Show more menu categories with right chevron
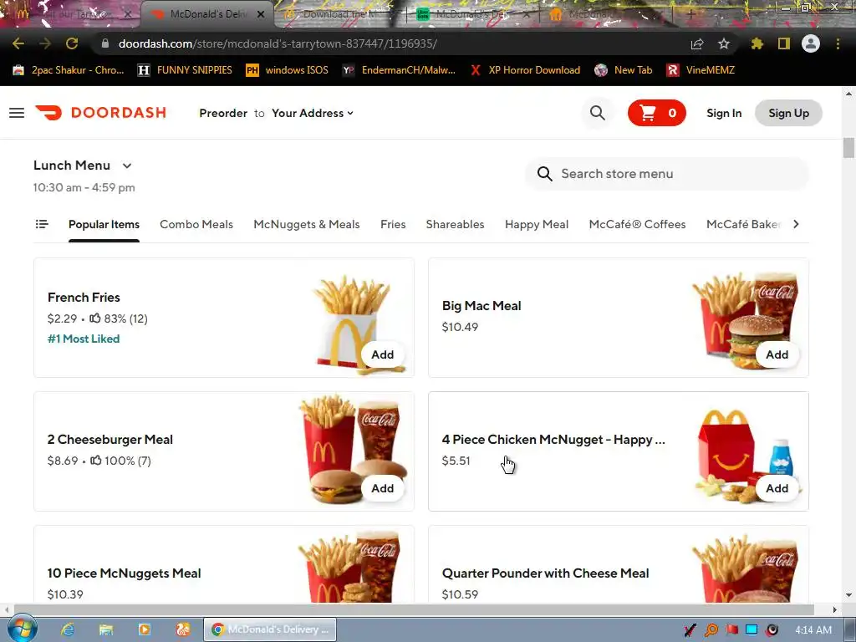This screenshot has height=642, width=856. 796,224
